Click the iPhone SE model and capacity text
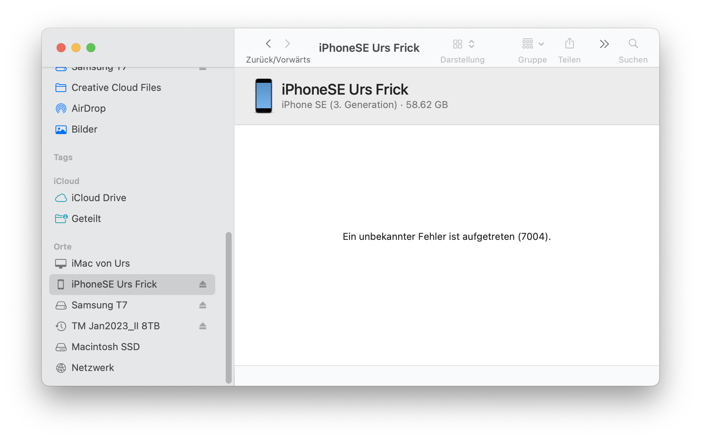Screen dimensions: 701x441 tap(365, 105)
